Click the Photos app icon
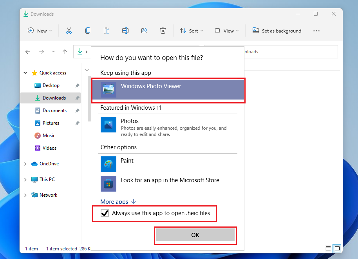 [x=108, y=125]
